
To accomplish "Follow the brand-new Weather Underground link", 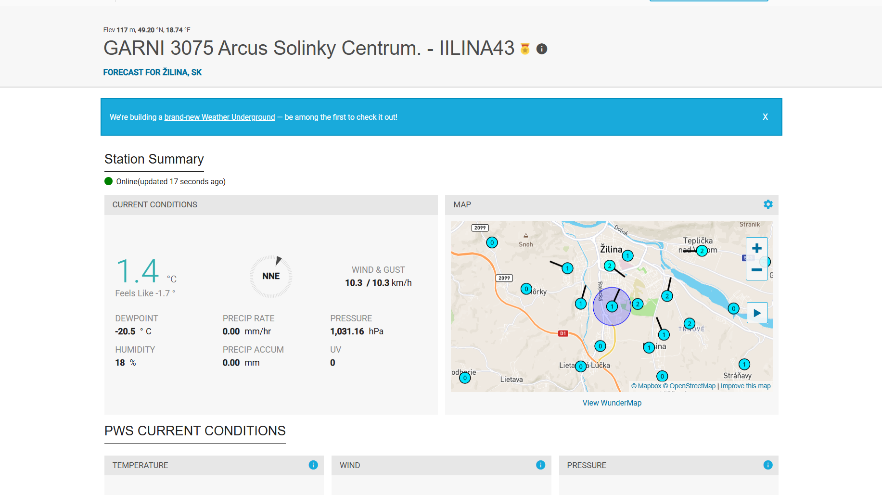I will pos(219,117).
